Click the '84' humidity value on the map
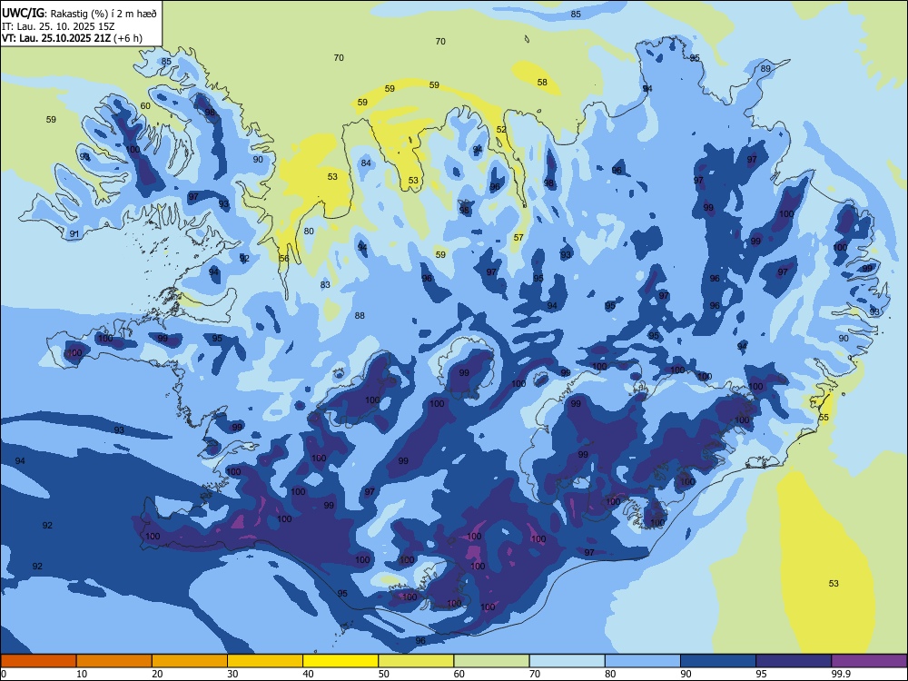This screenshot has height=681, width=908. point(366,163)
